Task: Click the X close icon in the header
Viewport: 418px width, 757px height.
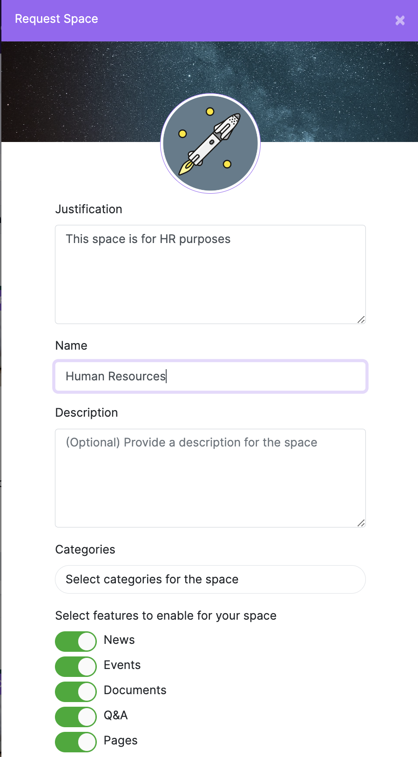Action: click(x=400, y=20)
